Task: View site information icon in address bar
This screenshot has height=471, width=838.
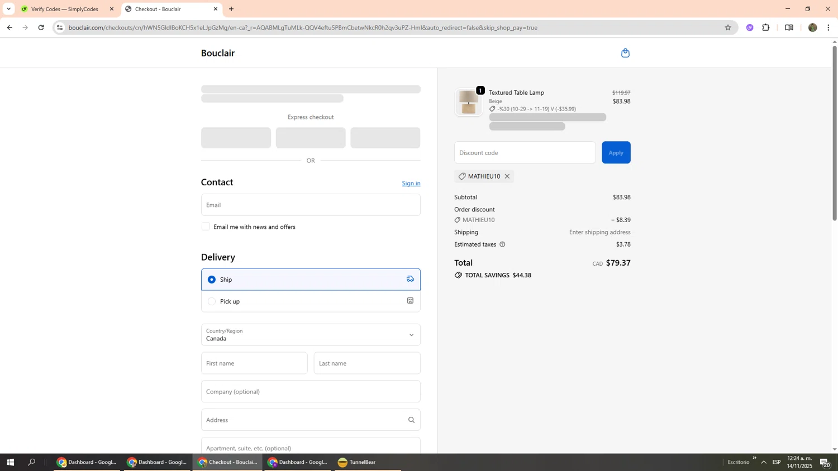Action: 60,27
